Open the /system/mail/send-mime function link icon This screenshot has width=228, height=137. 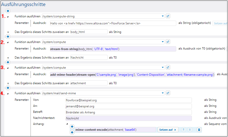pos(168,93)
